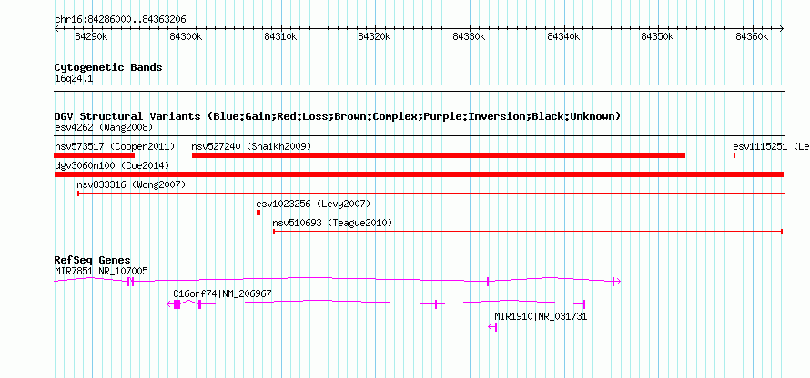Select the DGV Structural Variants track title
Viewport: 810px width, 378px height.
[338, 116]
